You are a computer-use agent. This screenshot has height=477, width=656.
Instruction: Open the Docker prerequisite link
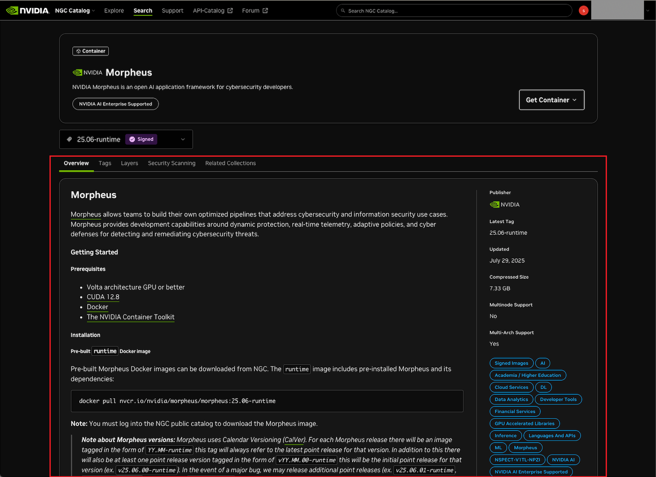[x=97, y=307]
